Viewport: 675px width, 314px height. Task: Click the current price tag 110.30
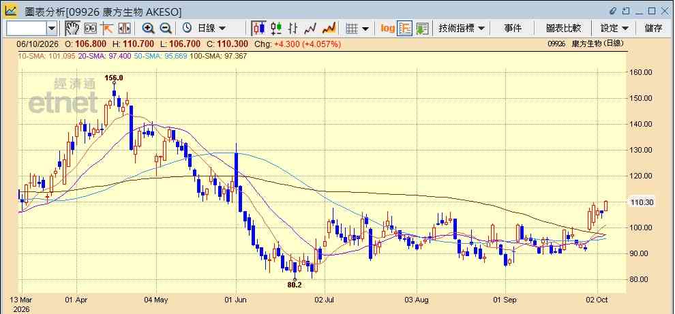tap(641, 202)
